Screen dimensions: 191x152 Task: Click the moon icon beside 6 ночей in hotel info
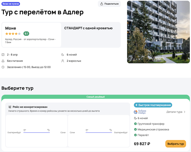coord(63,55)
